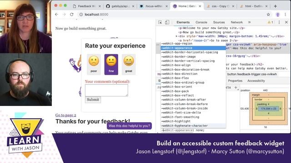The image size is (291, 163).
Task: Open the Accessibility sidebar tab
Action: (256, 81)
